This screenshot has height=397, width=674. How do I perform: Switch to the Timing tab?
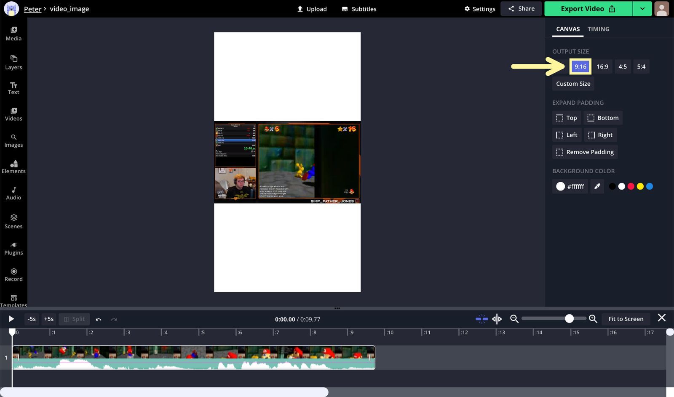click(x=598, y=29)
